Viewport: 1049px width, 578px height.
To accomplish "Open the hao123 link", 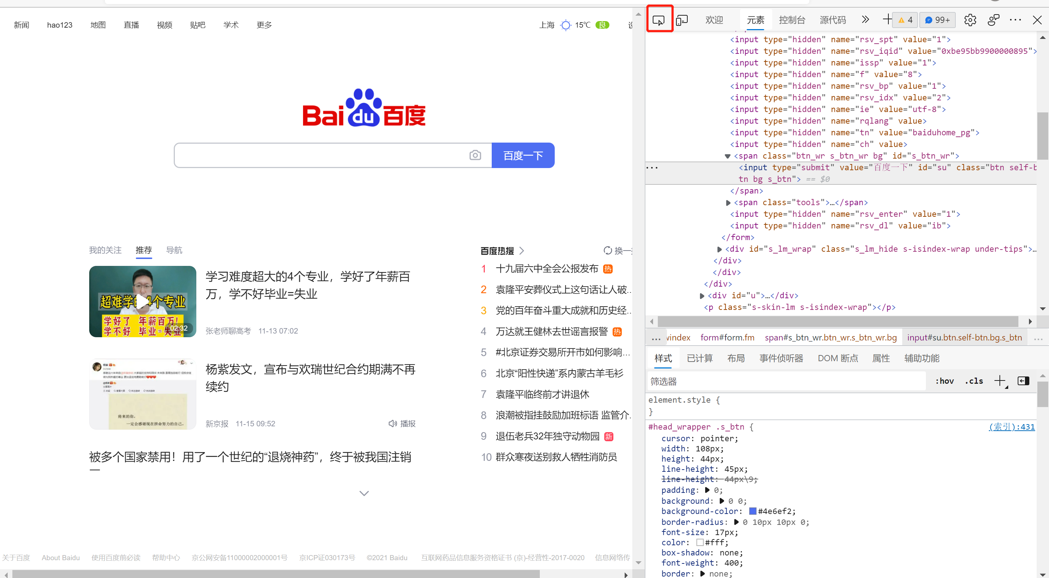I will point(59,25).
